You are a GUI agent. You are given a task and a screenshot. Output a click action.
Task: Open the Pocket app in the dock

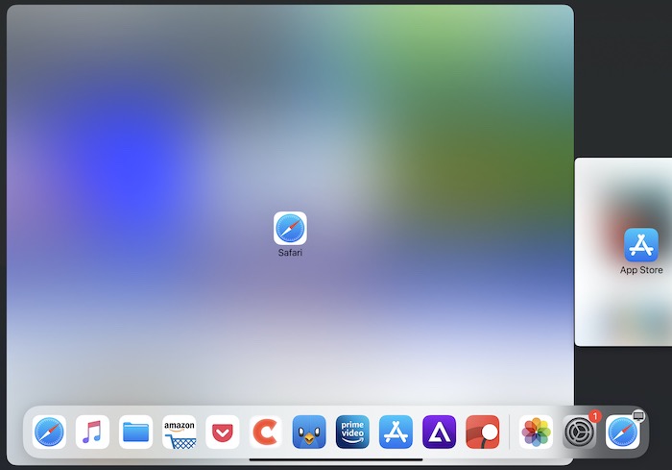[x=223, y=432]
